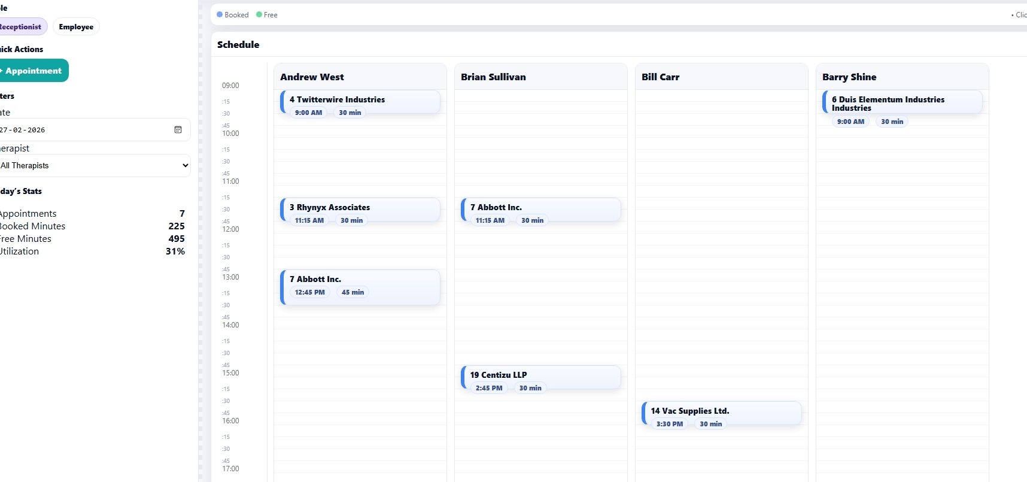Open Brian Sullivan's 7 Abbott Inc. appointment
Viewport: 1027px width, 482px height.
pyautogui.click(x=541, y=210)
